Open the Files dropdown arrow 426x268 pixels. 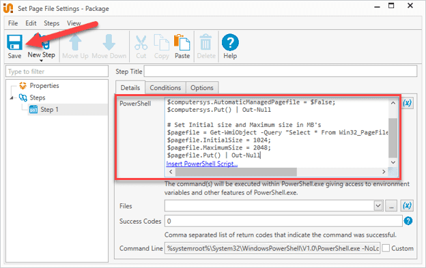pyautogui.click(x=378, y=206)
